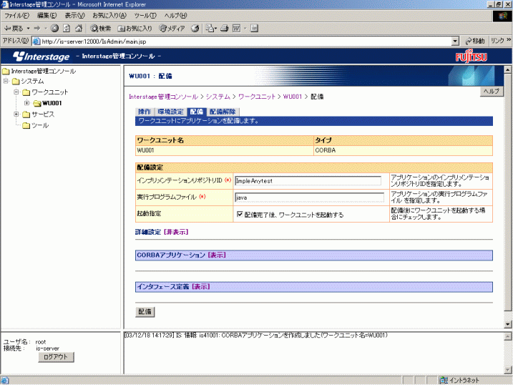Open the 表示(V) menu
This screenshot has height=385, width=513.
pos(74,15)
